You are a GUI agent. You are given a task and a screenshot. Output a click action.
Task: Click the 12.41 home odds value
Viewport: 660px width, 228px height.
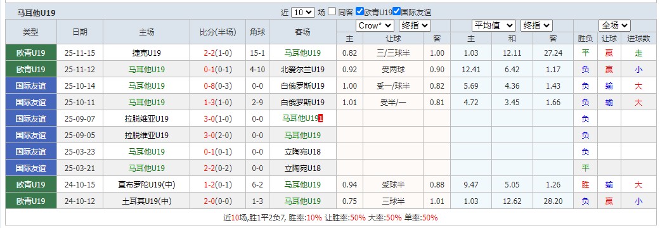pyautogui.click(x=471, y=70)
